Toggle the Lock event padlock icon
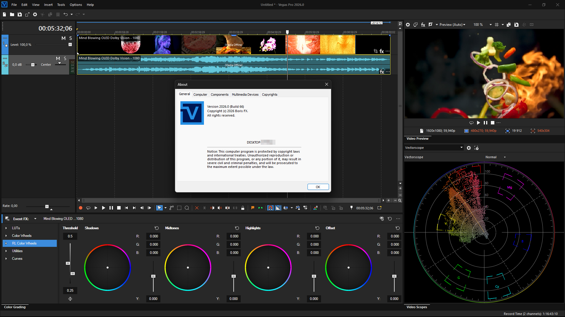 point(243,208)
